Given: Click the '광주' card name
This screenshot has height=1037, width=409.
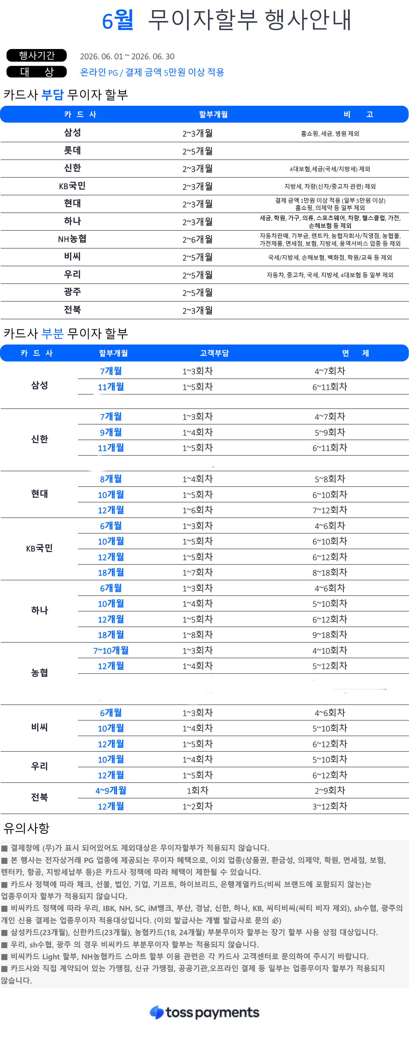Looking at the screenshot, I should (x=72, y=292).
